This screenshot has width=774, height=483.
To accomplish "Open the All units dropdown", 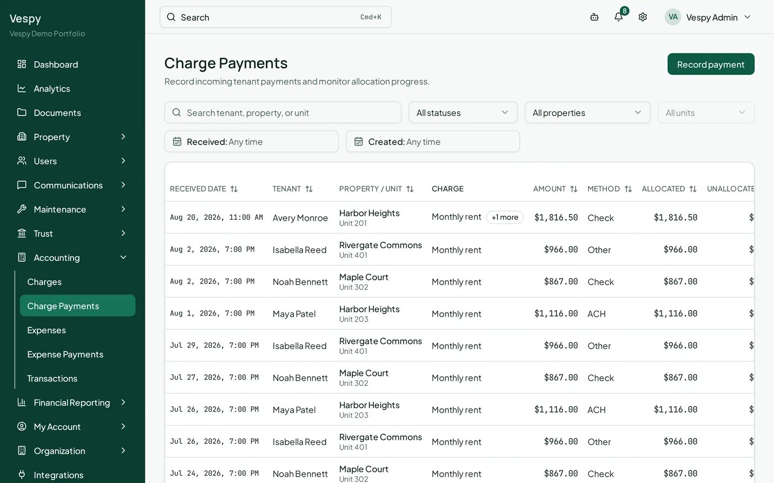I will pos(706,113).
